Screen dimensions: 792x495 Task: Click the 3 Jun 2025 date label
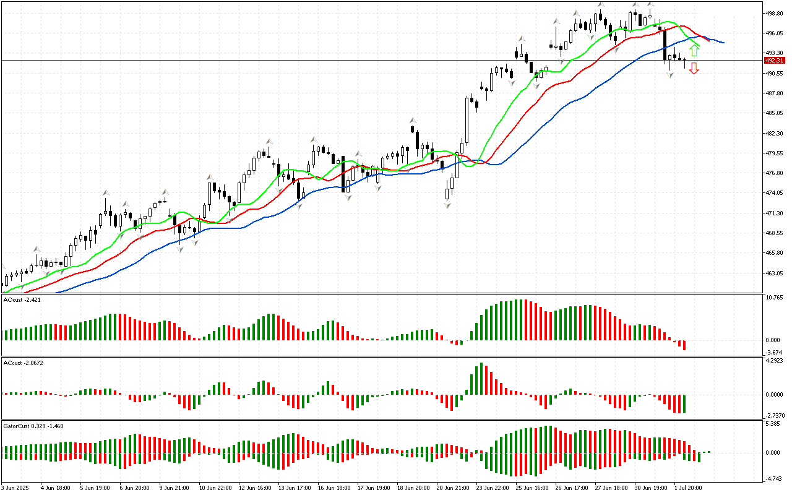(17, 488)
